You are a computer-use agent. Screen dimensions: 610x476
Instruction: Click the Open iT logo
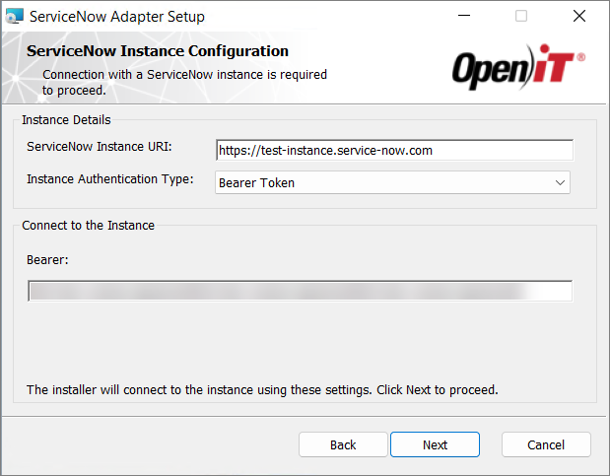(x=518, y=67)
